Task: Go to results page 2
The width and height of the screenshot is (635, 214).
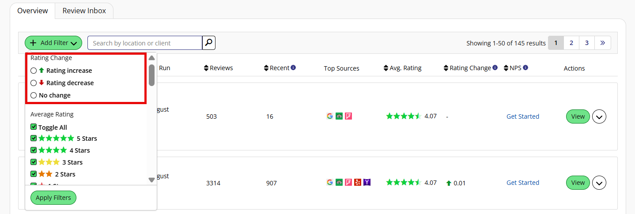Action: 571,43
